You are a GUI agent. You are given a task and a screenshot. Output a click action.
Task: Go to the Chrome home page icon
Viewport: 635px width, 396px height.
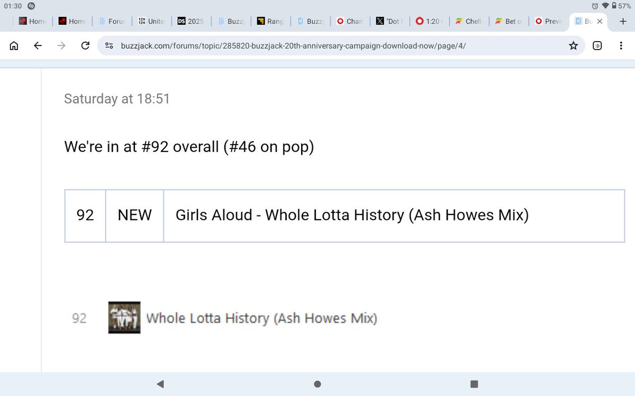click(14, 46)
